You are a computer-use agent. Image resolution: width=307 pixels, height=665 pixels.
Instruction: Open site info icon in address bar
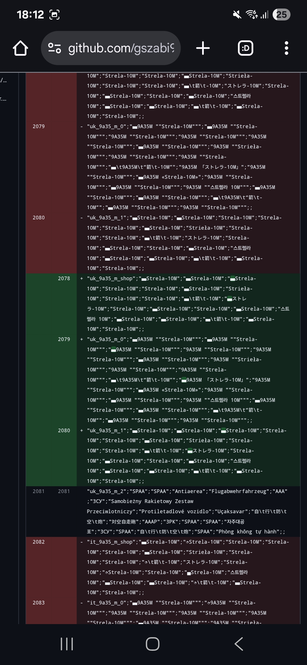(55, 48)
